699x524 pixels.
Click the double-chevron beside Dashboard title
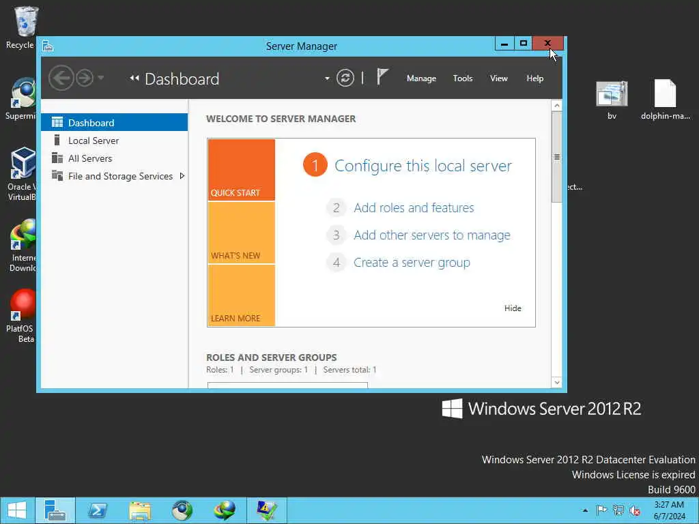point(134,78)
